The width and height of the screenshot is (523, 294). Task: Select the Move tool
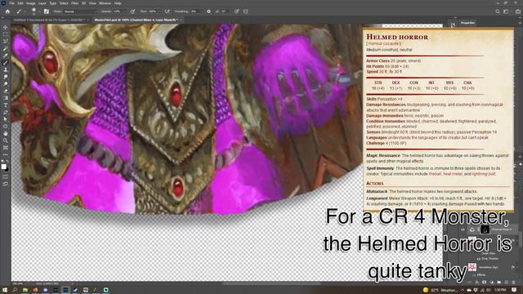click(6, 27)
